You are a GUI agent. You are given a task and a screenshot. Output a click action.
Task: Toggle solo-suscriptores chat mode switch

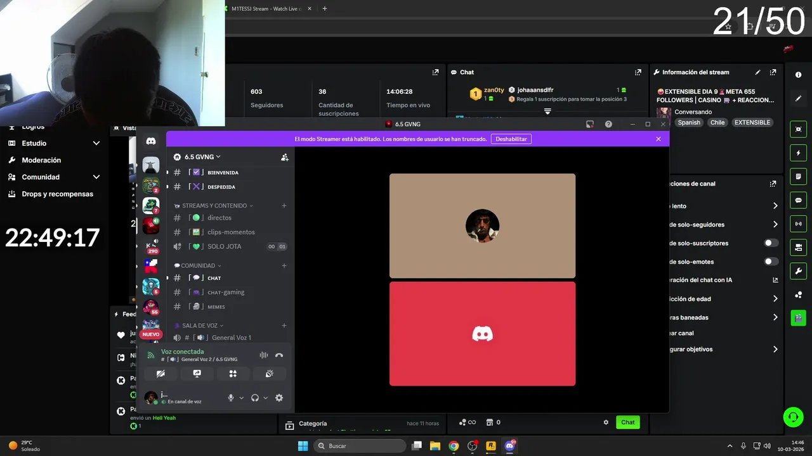coord(771,243)
